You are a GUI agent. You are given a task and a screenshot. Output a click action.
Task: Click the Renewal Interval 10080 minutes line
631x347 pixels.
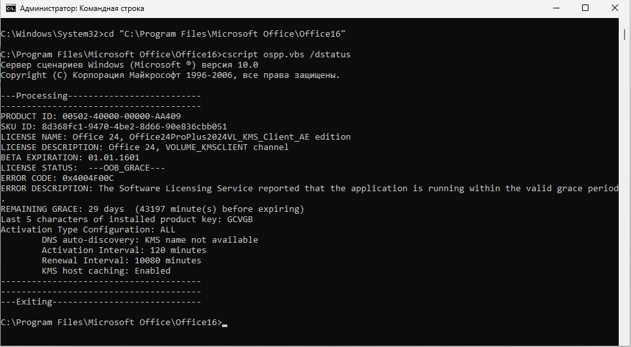[122, 261]
